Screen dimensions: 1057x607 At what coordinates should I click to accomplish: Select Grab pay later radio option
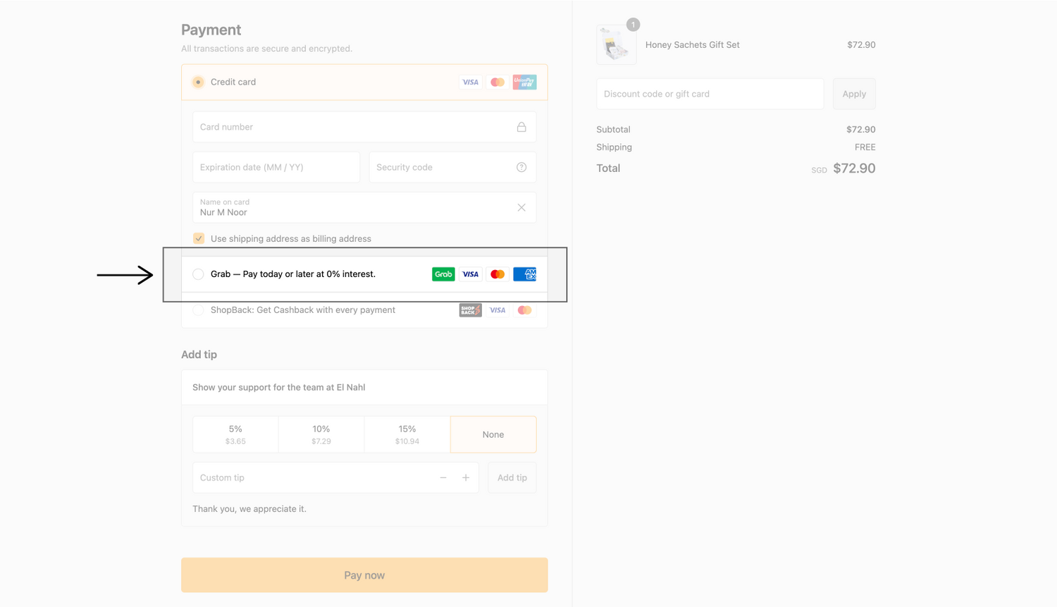click(199, 274)
